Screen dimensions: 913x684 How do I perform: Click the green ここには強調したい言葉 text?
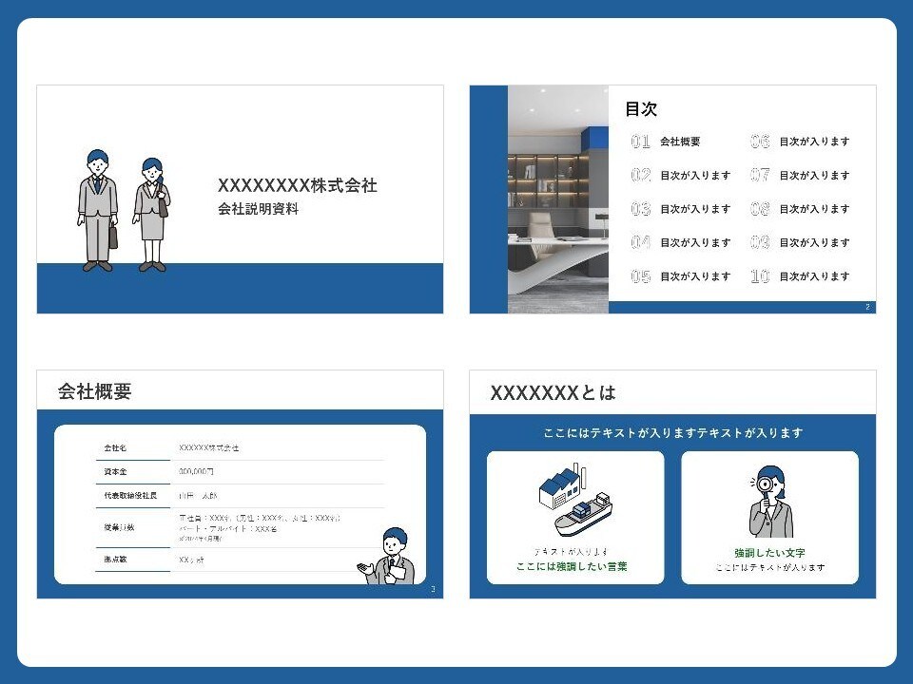pos(572,566)
